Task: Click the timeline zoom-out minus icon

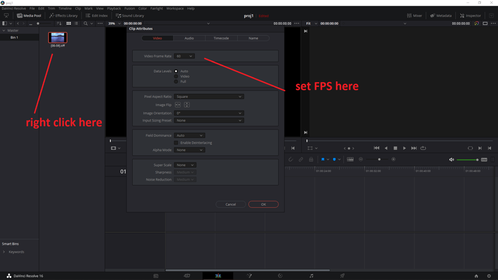Action: (361, 159)
